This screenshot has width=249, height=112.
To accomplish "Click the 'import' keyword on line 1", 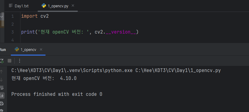I will 29,16.
